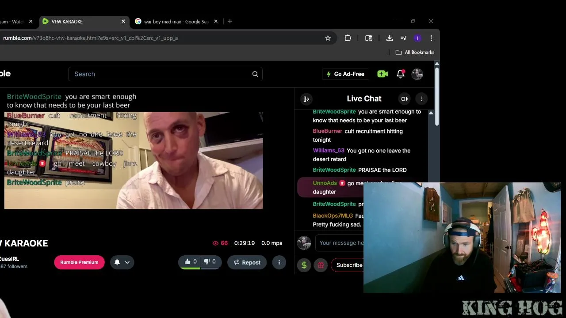Collapse the Live Chat panel

(x=306, y=99)
